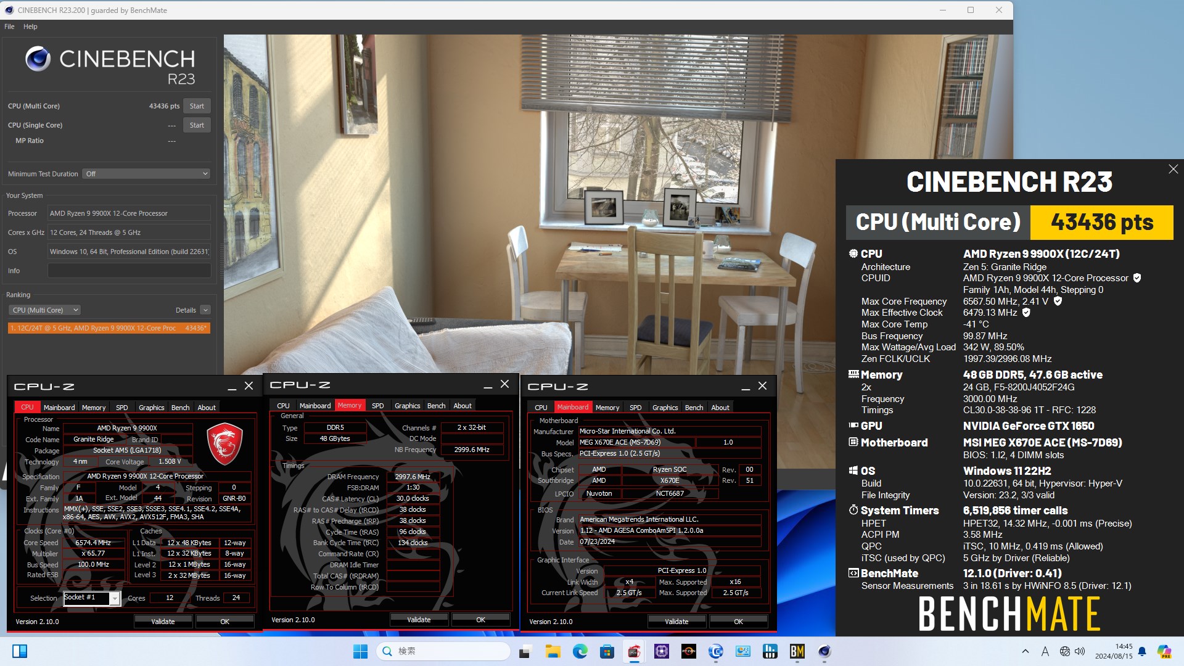Viewport: 1184px width, 666px height.
Task: Click the Memory icon in the BenchMate panel
Action: coord(853,374)
